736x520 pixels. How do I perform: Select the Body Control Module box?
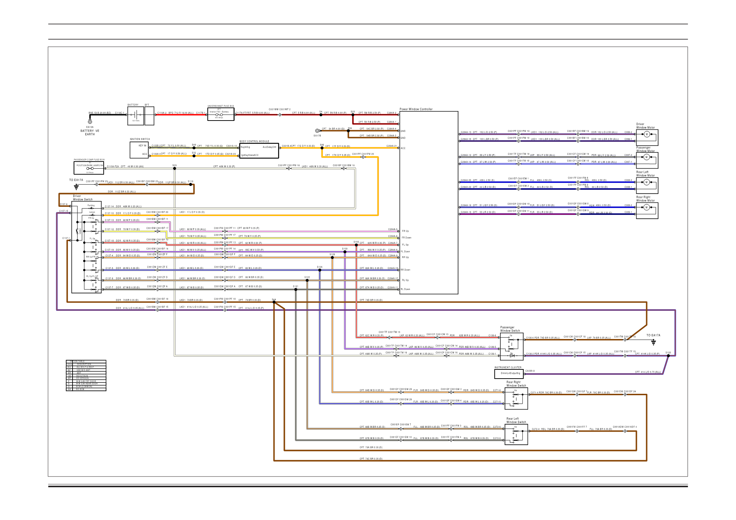tap(259, 151)
